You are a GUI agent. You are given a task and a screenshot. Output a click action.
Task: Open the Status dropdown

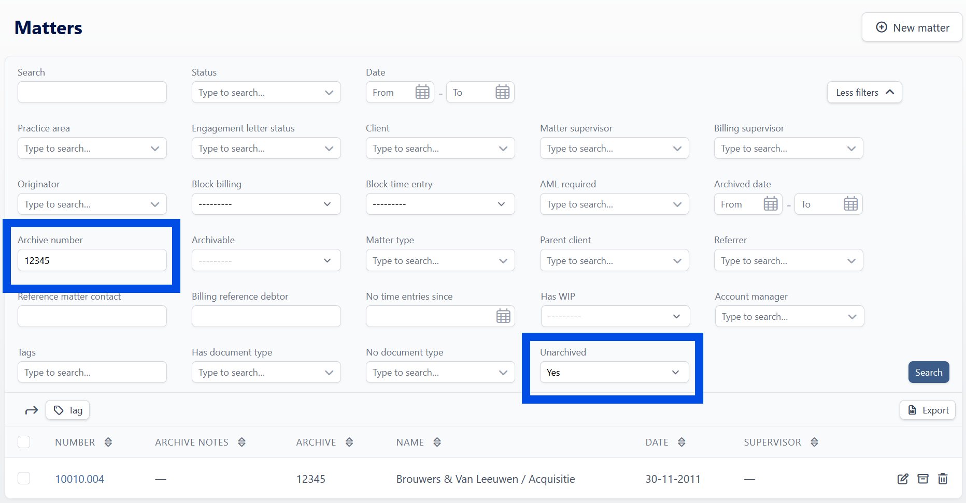tap(266, 92)
